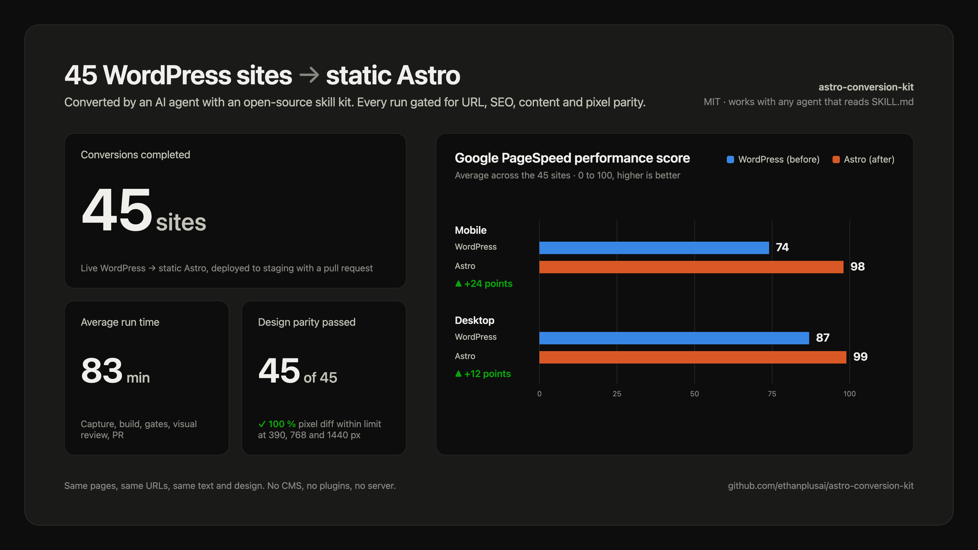This screenshot has height=550, width=978.
Task: Open the github.com/ethanplusai/astro-conversion-kit link
Action: tap(820, 486)
